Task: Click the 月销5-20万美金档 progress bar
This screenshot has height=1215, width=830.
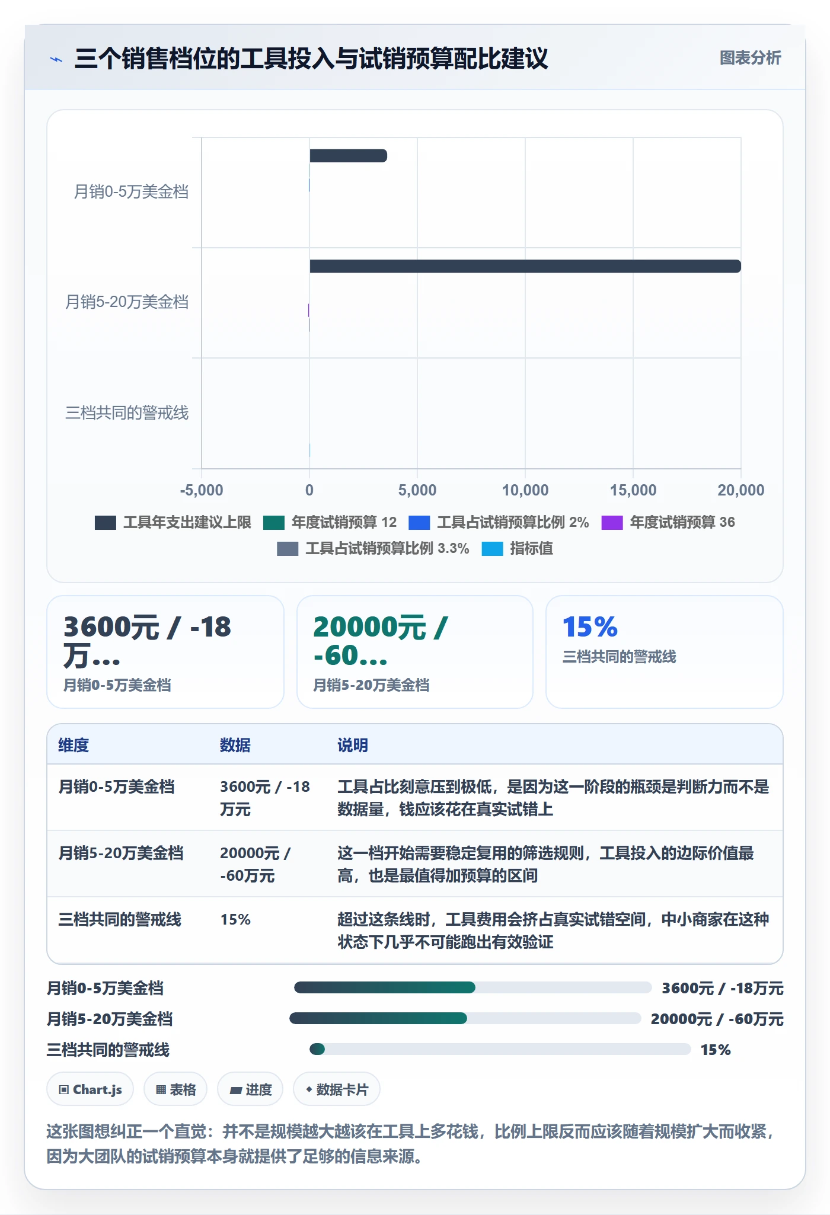Action: pyautogui.click(x=465, y=1018)
